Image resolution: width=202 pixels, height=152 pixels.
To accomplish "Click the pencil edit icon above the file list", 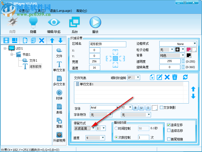I will [159, 77].
